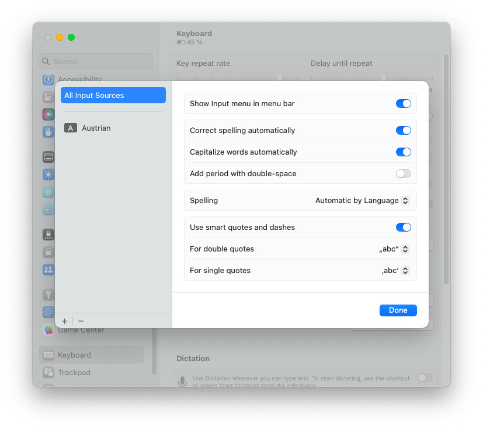Select All Input Sources in the list
Screen dimensions: 483x430
[113, 96]
